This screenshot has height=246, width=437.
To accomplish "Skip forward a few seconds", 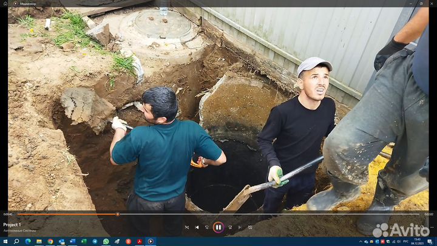I will pos(230,228).
